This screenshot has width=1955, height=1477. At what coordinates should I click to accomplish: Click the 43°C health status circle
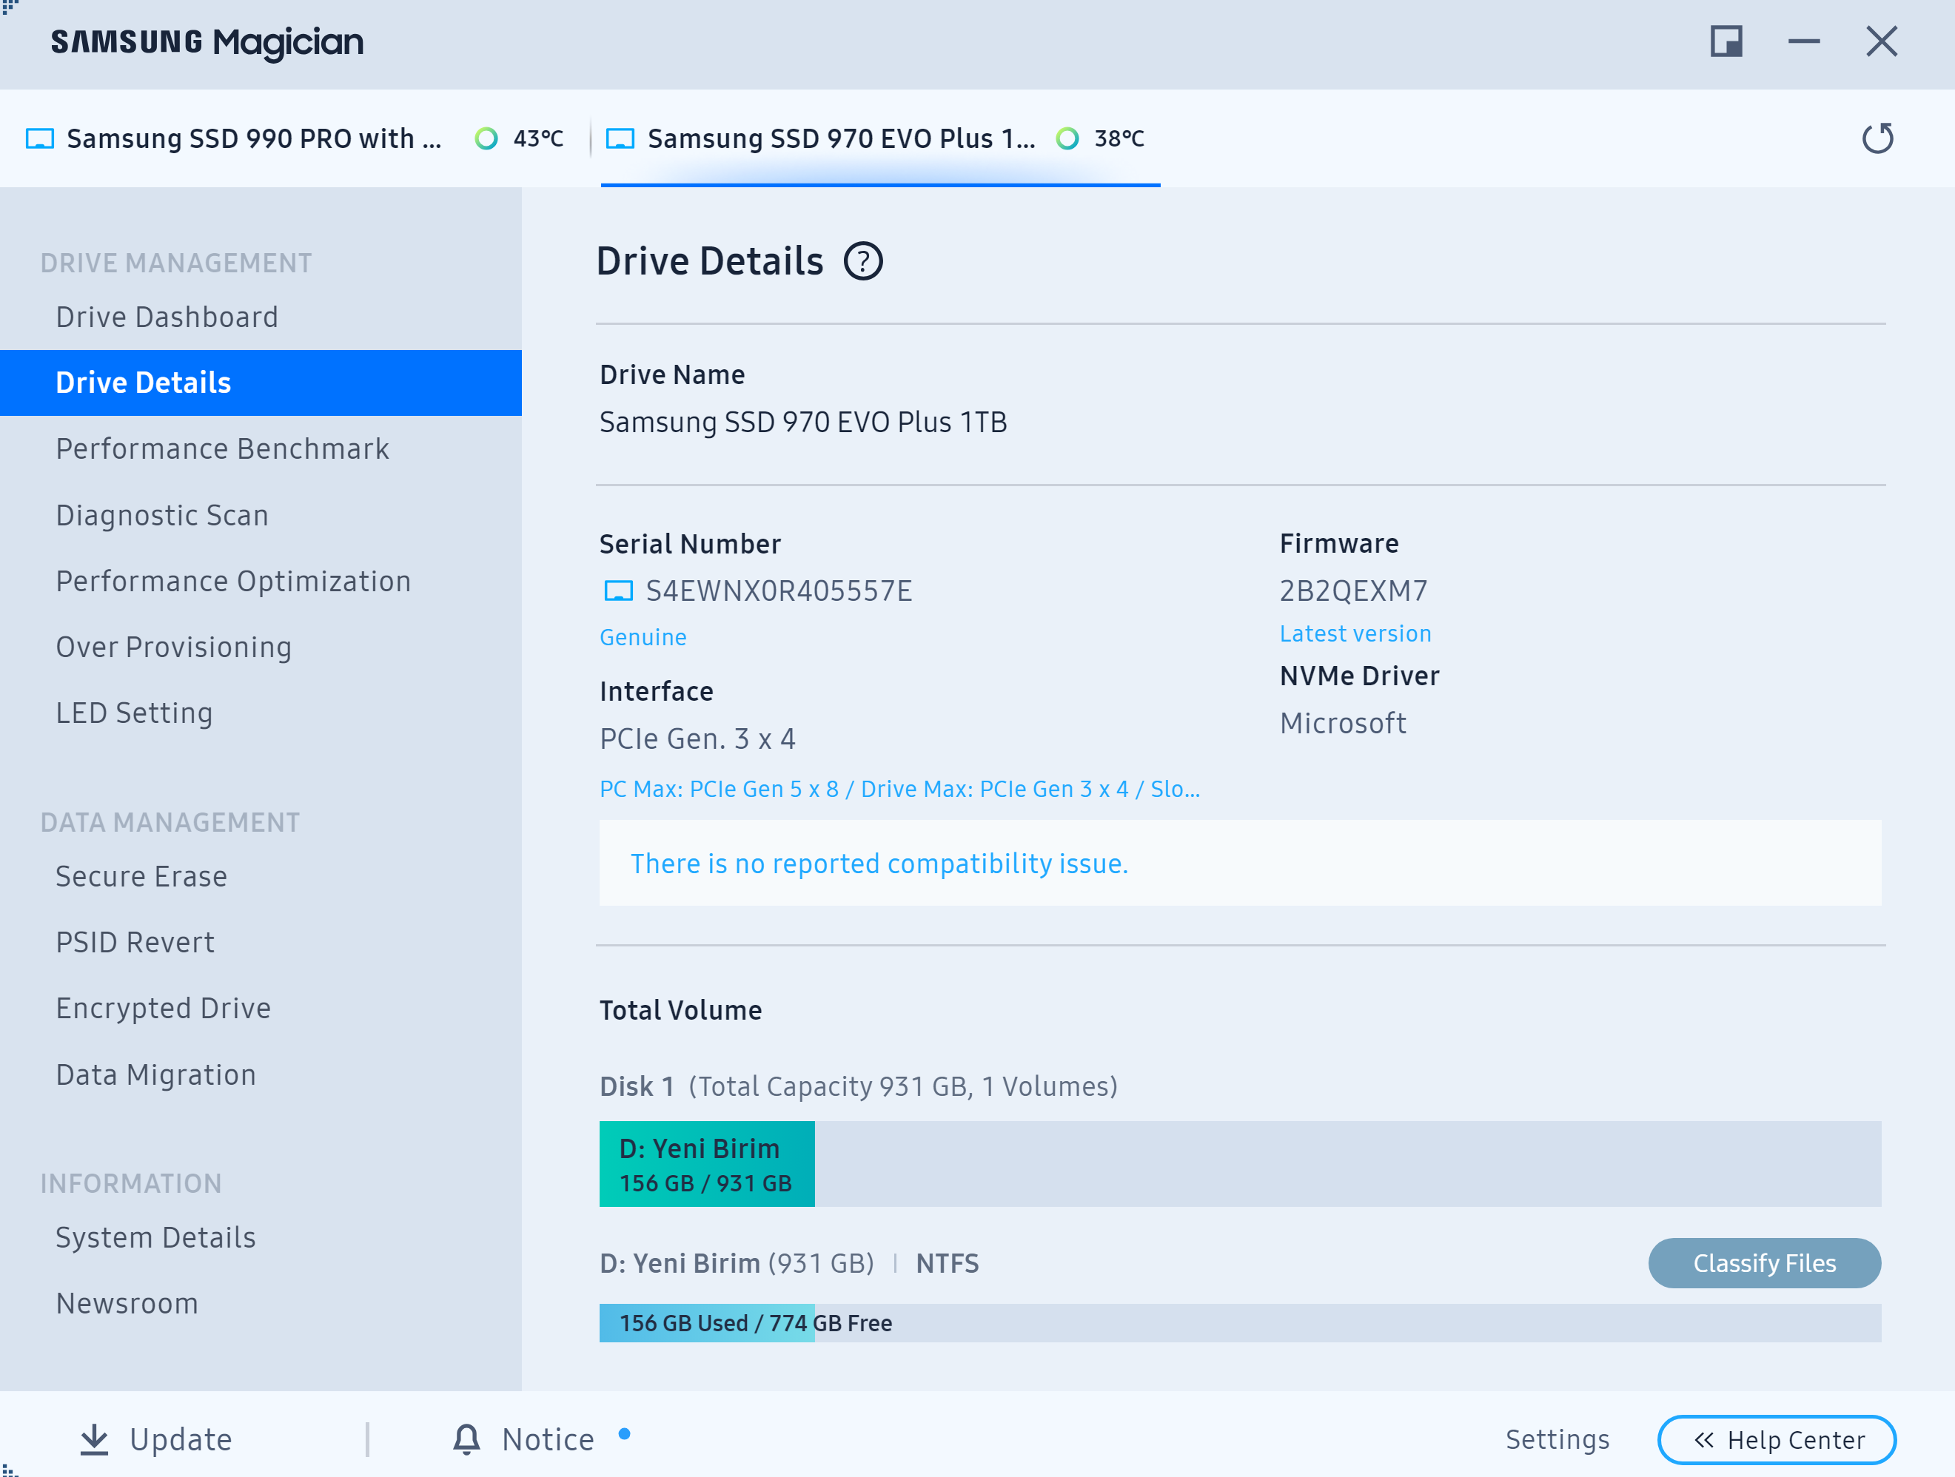click(486, 138)
